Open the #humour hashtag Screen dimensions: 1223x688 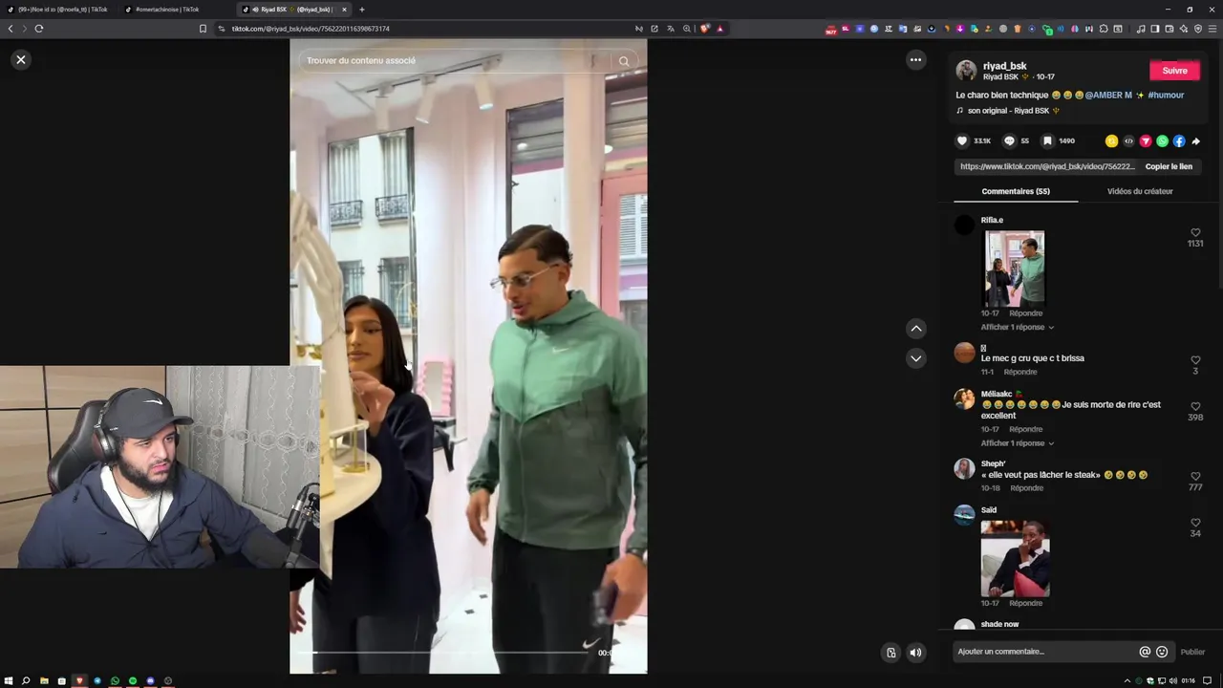pos(1166,96)
